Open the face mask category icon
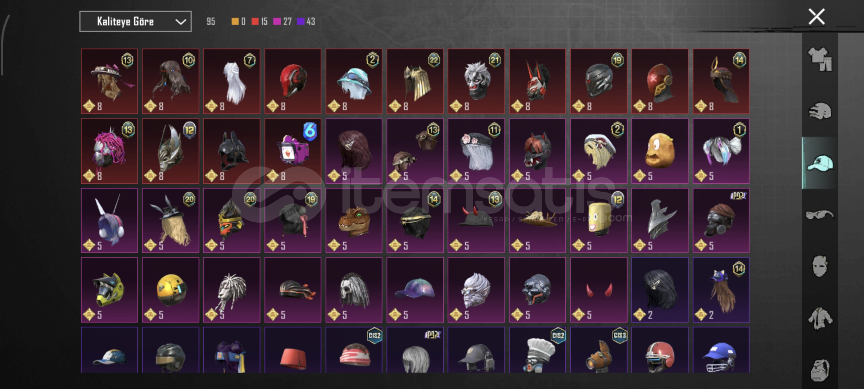The width and height of the screenshot is (864, 389). coord(820,266)
